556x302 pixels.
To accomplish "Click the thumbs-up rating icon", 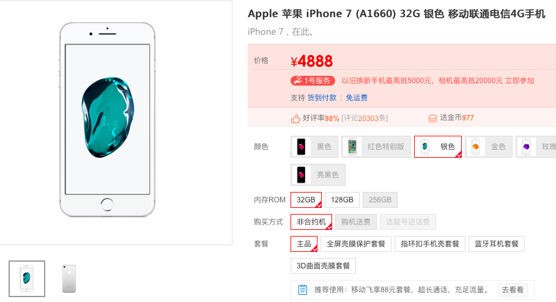I will click(x=295, y=119).
